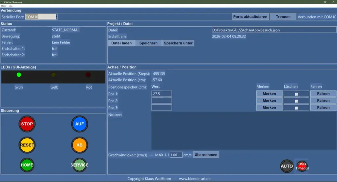Click the blue AUF round button
The height and width of the screenshot is (182, 337).
click(80, 124)
